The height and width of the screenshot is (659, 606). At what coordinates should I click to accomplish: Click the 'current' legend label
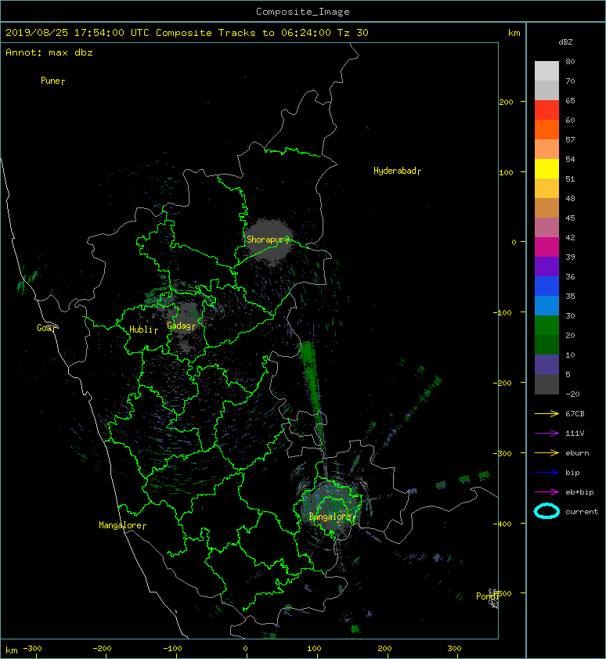pos(582,512)
